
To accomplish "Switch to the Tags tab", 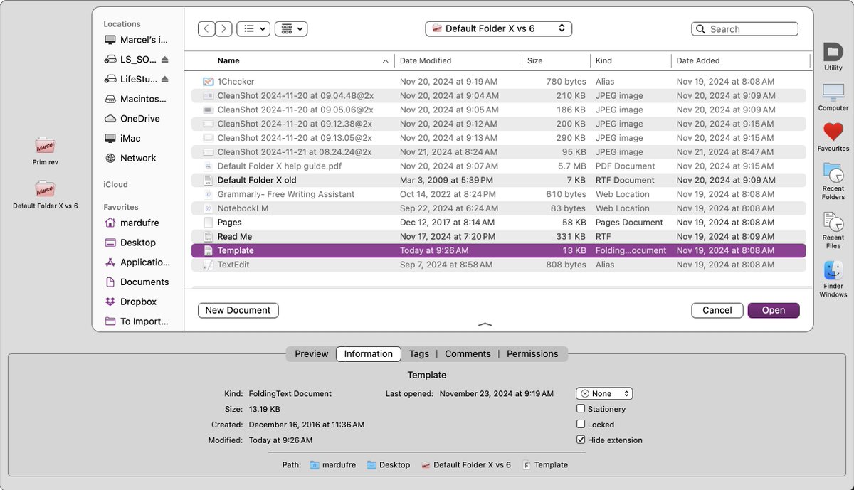I will pyautogui.click(x=418, y=353).
